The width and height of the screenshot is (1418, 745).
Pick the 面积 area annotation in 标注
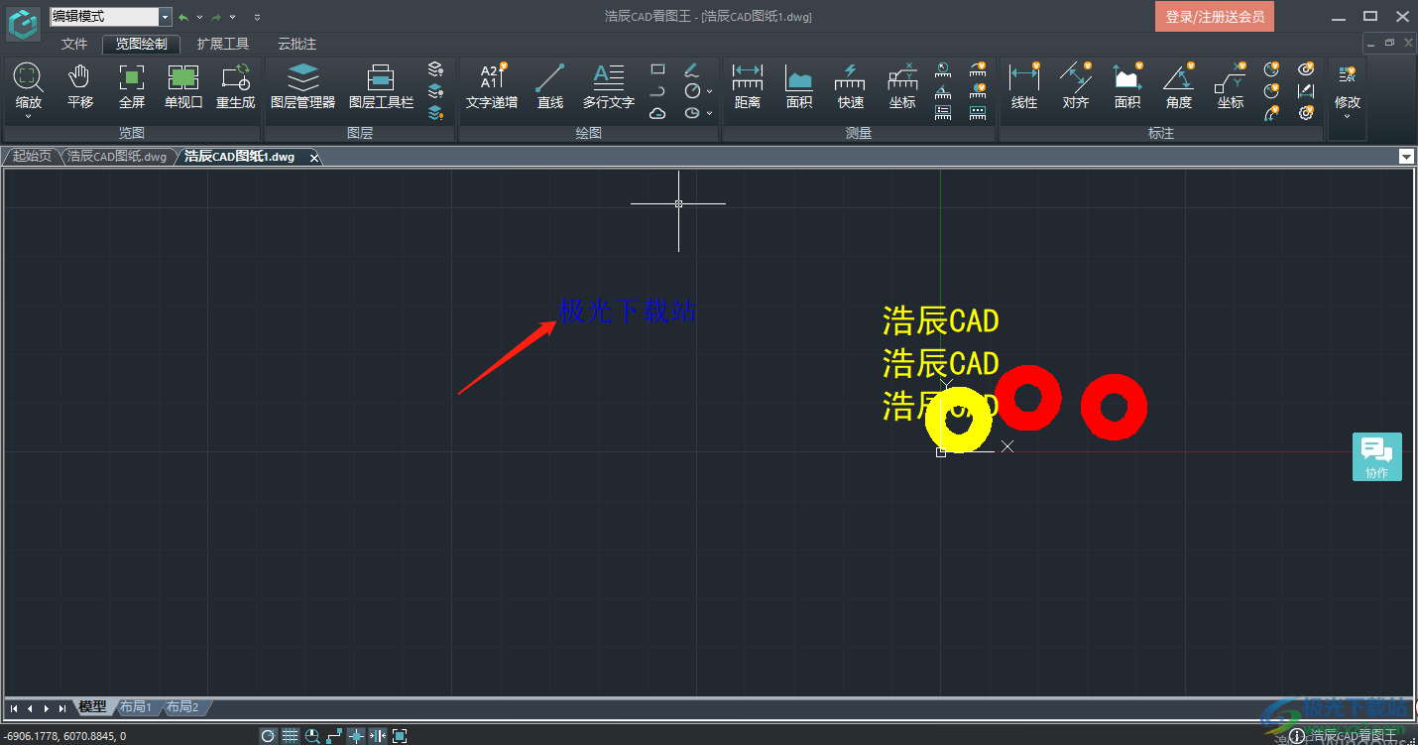[1127, 86]
